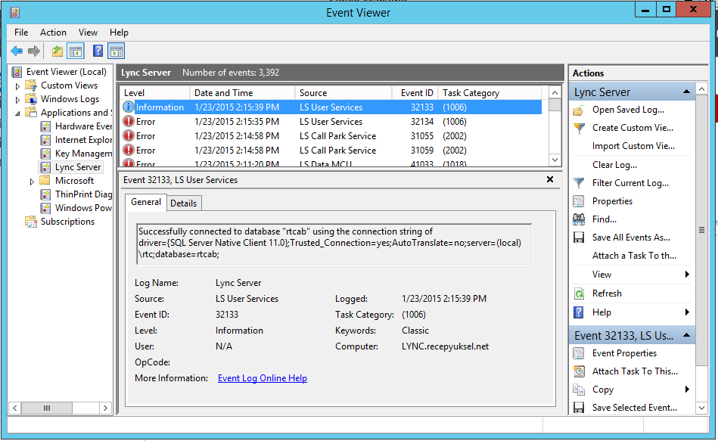Toggle the Action Pane toolbar icon
Screen dimensions: 718x441
[x=117, y=51]
